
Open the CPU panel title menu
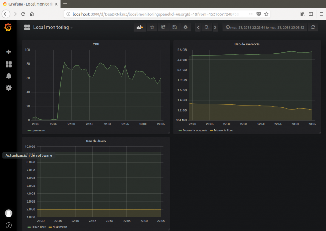pos(96,44)
